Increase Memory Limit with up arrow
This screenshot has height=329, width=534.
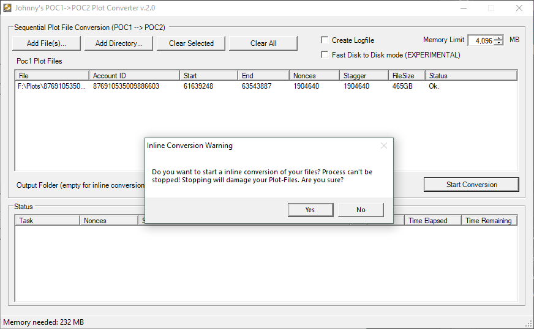coord(498,38)
